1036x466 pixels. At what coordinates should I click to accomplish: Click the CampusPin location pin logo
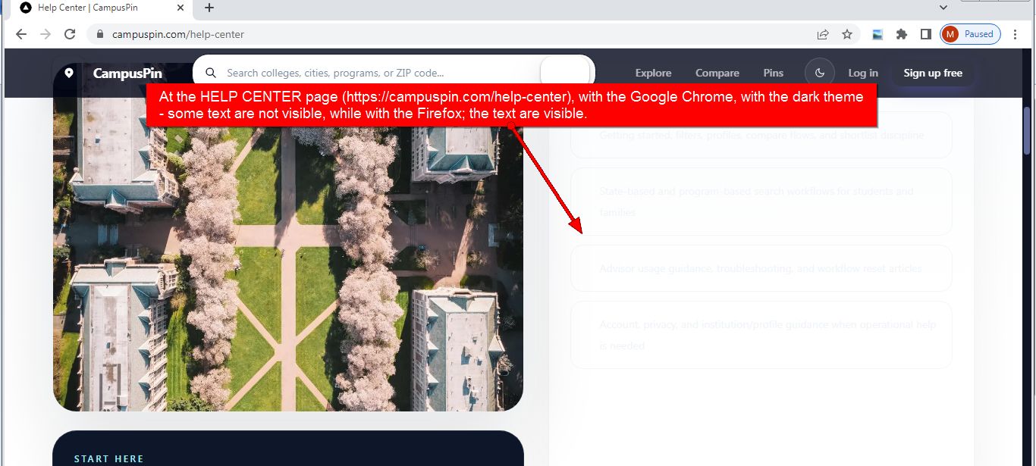pyautogui.click(x=69, y=73)
